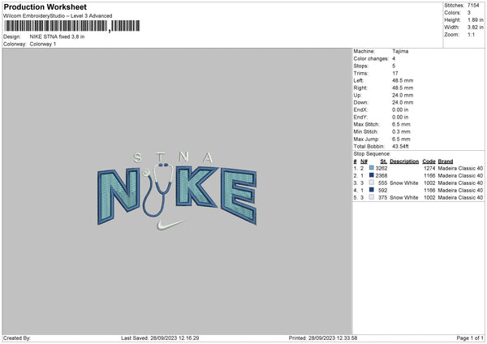Click the stitch count 592 in stop 4
The image size is (487, 344).
pyautogui.click(x=382, y=191)
